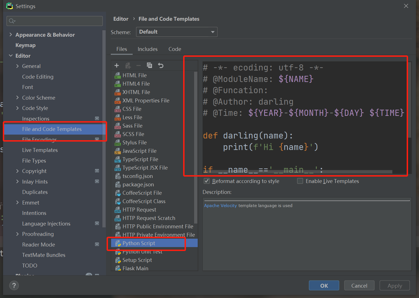Click the Create Child Template File icon
419x298 pixels.
128,65
